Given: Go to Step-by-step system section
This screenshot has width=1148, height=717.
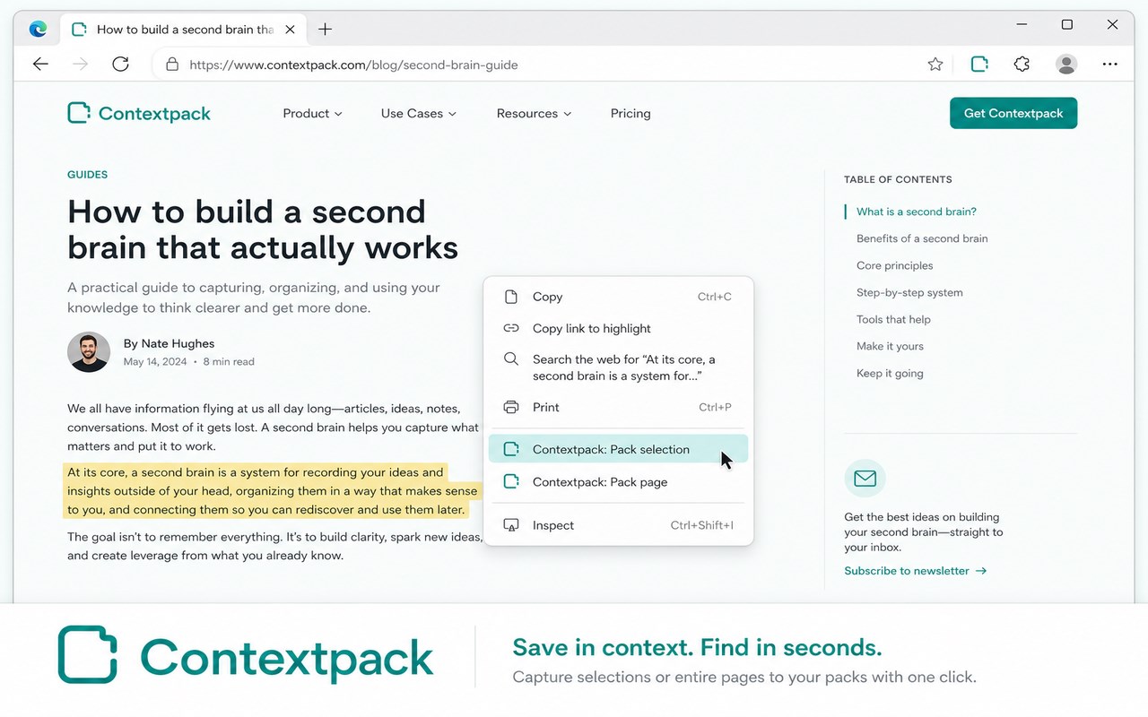Looking at the screenshot, I should point(909,292).
